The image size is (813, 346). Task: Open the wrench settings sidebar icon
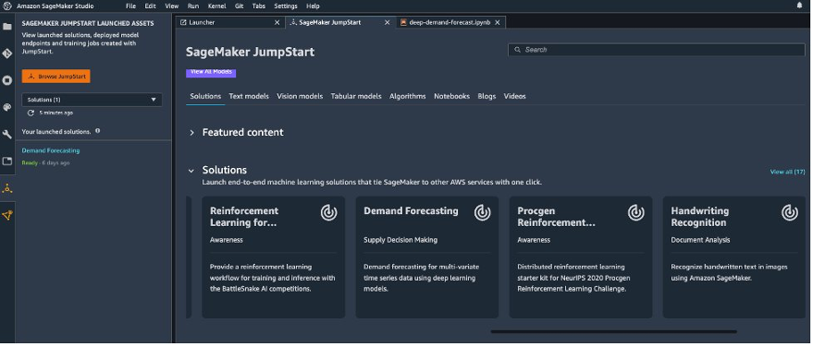[7, 135]
